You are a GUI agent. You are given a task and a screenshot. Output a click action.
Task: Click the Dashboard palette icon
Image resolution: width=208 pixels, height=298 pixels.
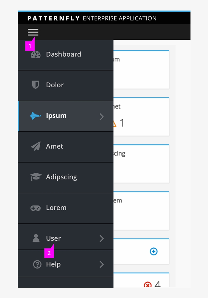(36, 54)
